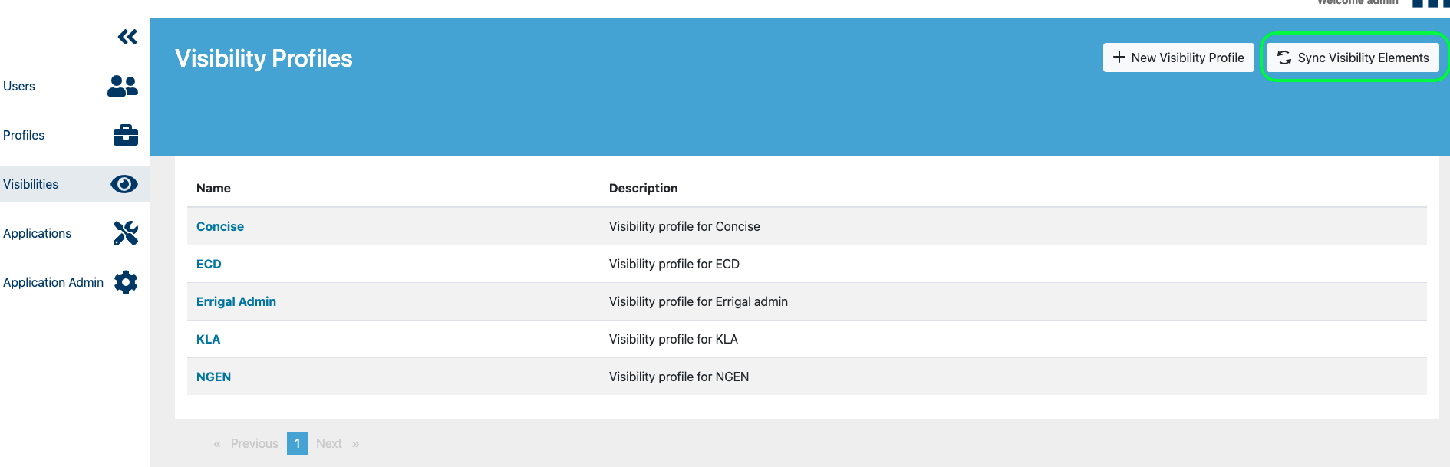The height and width of the screenshot is (467, 1450).
Task: Click the Application Admin gear icon
Action: tap(126, 282)
